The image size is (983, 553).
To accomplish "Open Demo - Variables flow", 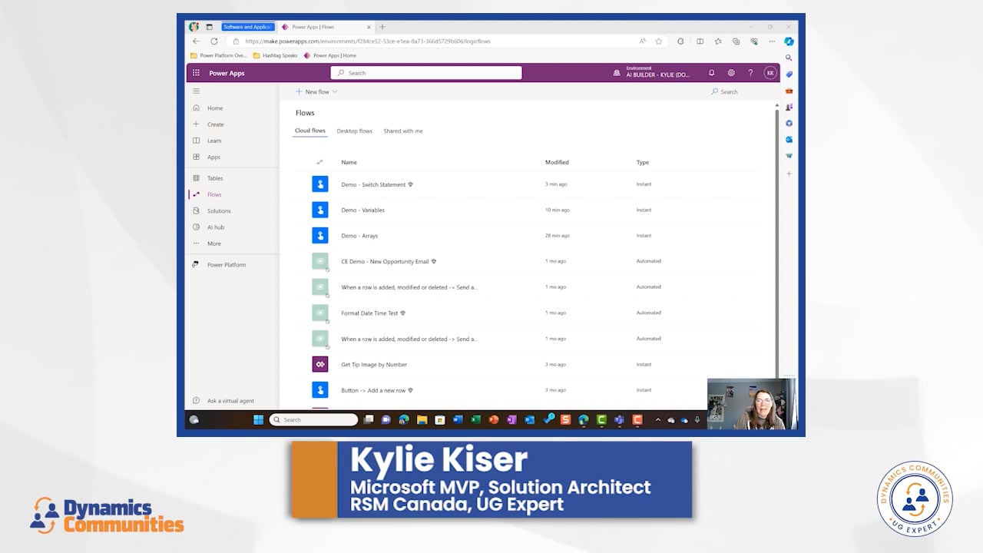I will click(362, 210).
